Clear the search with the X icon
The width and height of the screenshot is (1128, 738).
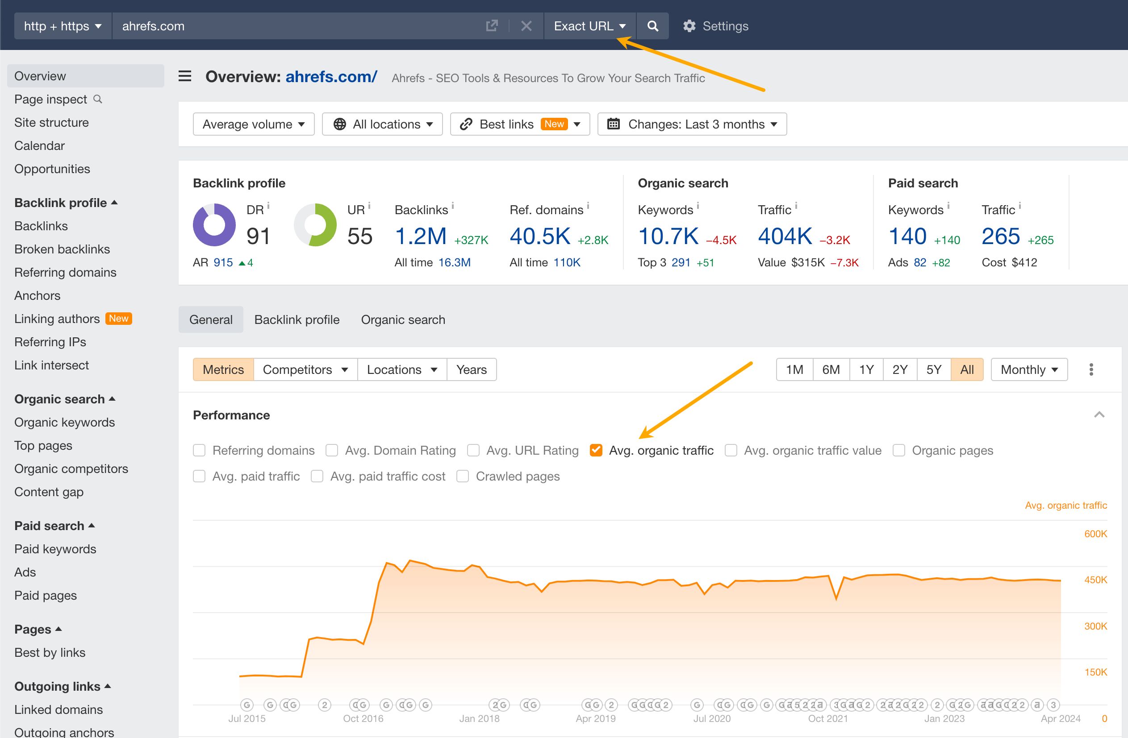(x=526, y=26)
